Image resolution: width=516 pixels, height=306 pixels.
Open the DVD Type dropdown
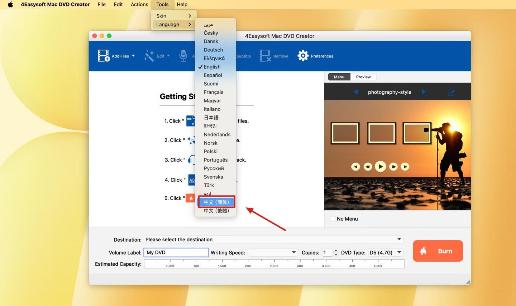pyautogui.click(x=399, y=252)
